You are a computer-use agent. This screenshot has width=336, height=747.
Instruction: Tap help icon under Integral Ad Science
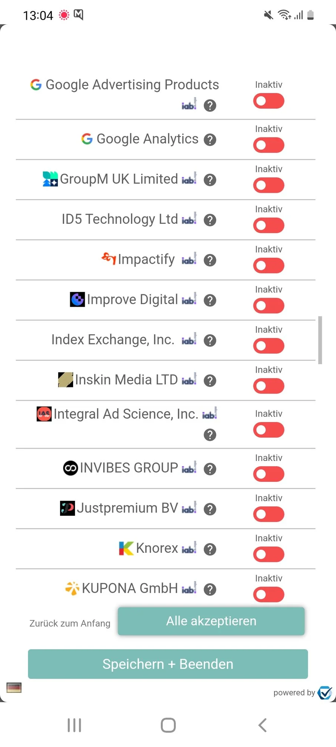pos(210,435)
